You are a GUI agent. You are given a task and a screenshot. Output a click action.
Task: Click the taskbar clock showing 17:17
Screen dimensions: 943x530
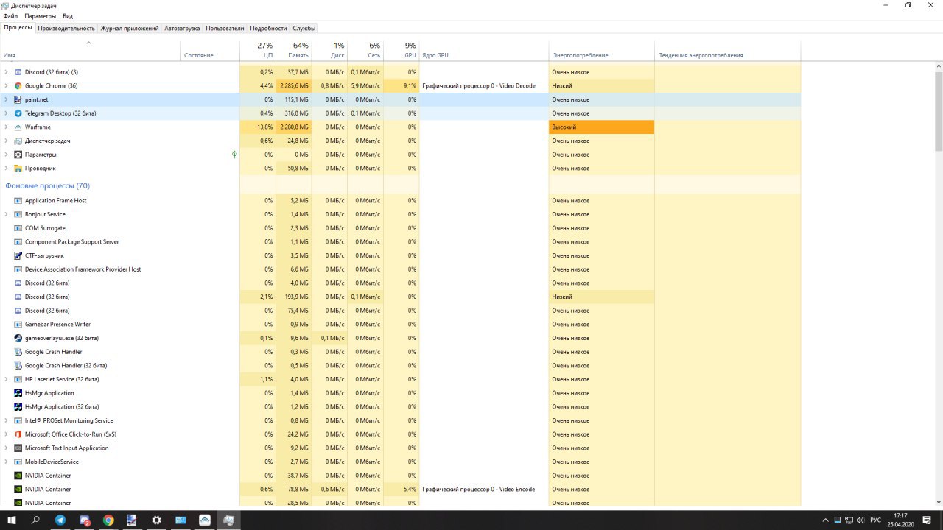click(x=900, y=520)
